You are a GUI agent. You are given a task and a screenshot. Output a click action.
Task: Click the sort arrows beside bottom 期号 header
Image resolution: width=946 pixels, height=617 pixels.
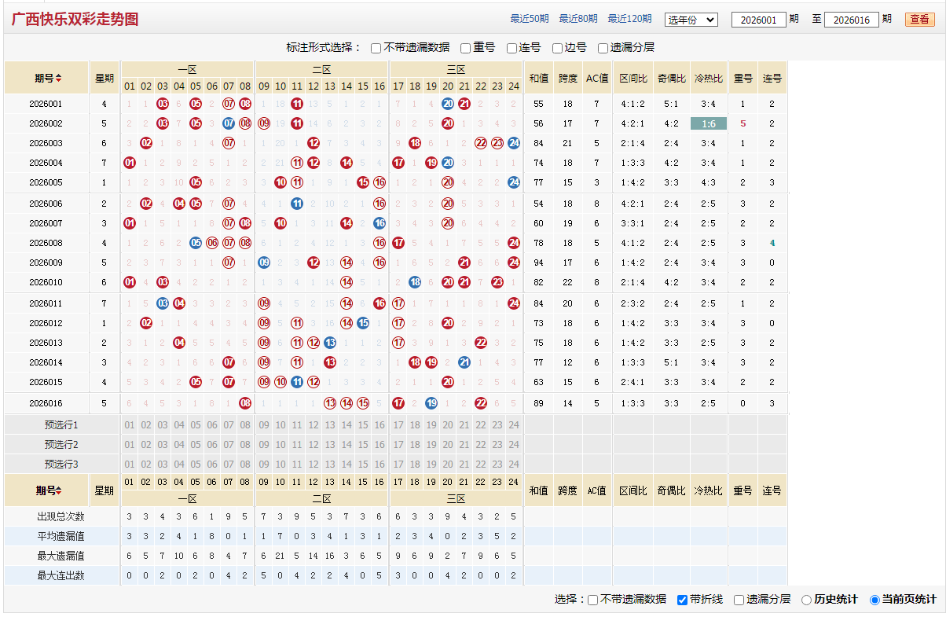pyautogui.click(x=58, y=491)
